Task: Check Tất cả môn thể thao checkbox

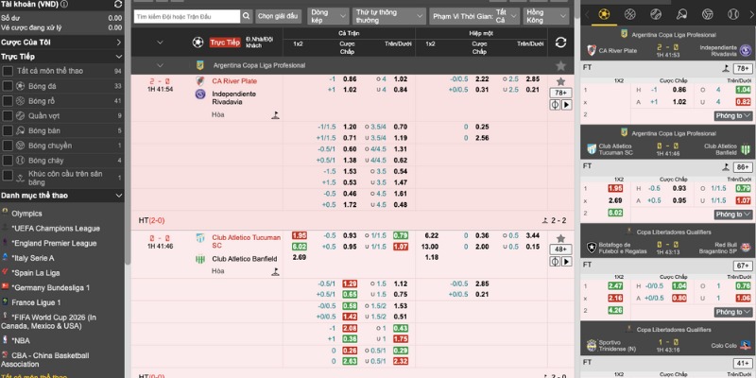Action: (8, 72)
